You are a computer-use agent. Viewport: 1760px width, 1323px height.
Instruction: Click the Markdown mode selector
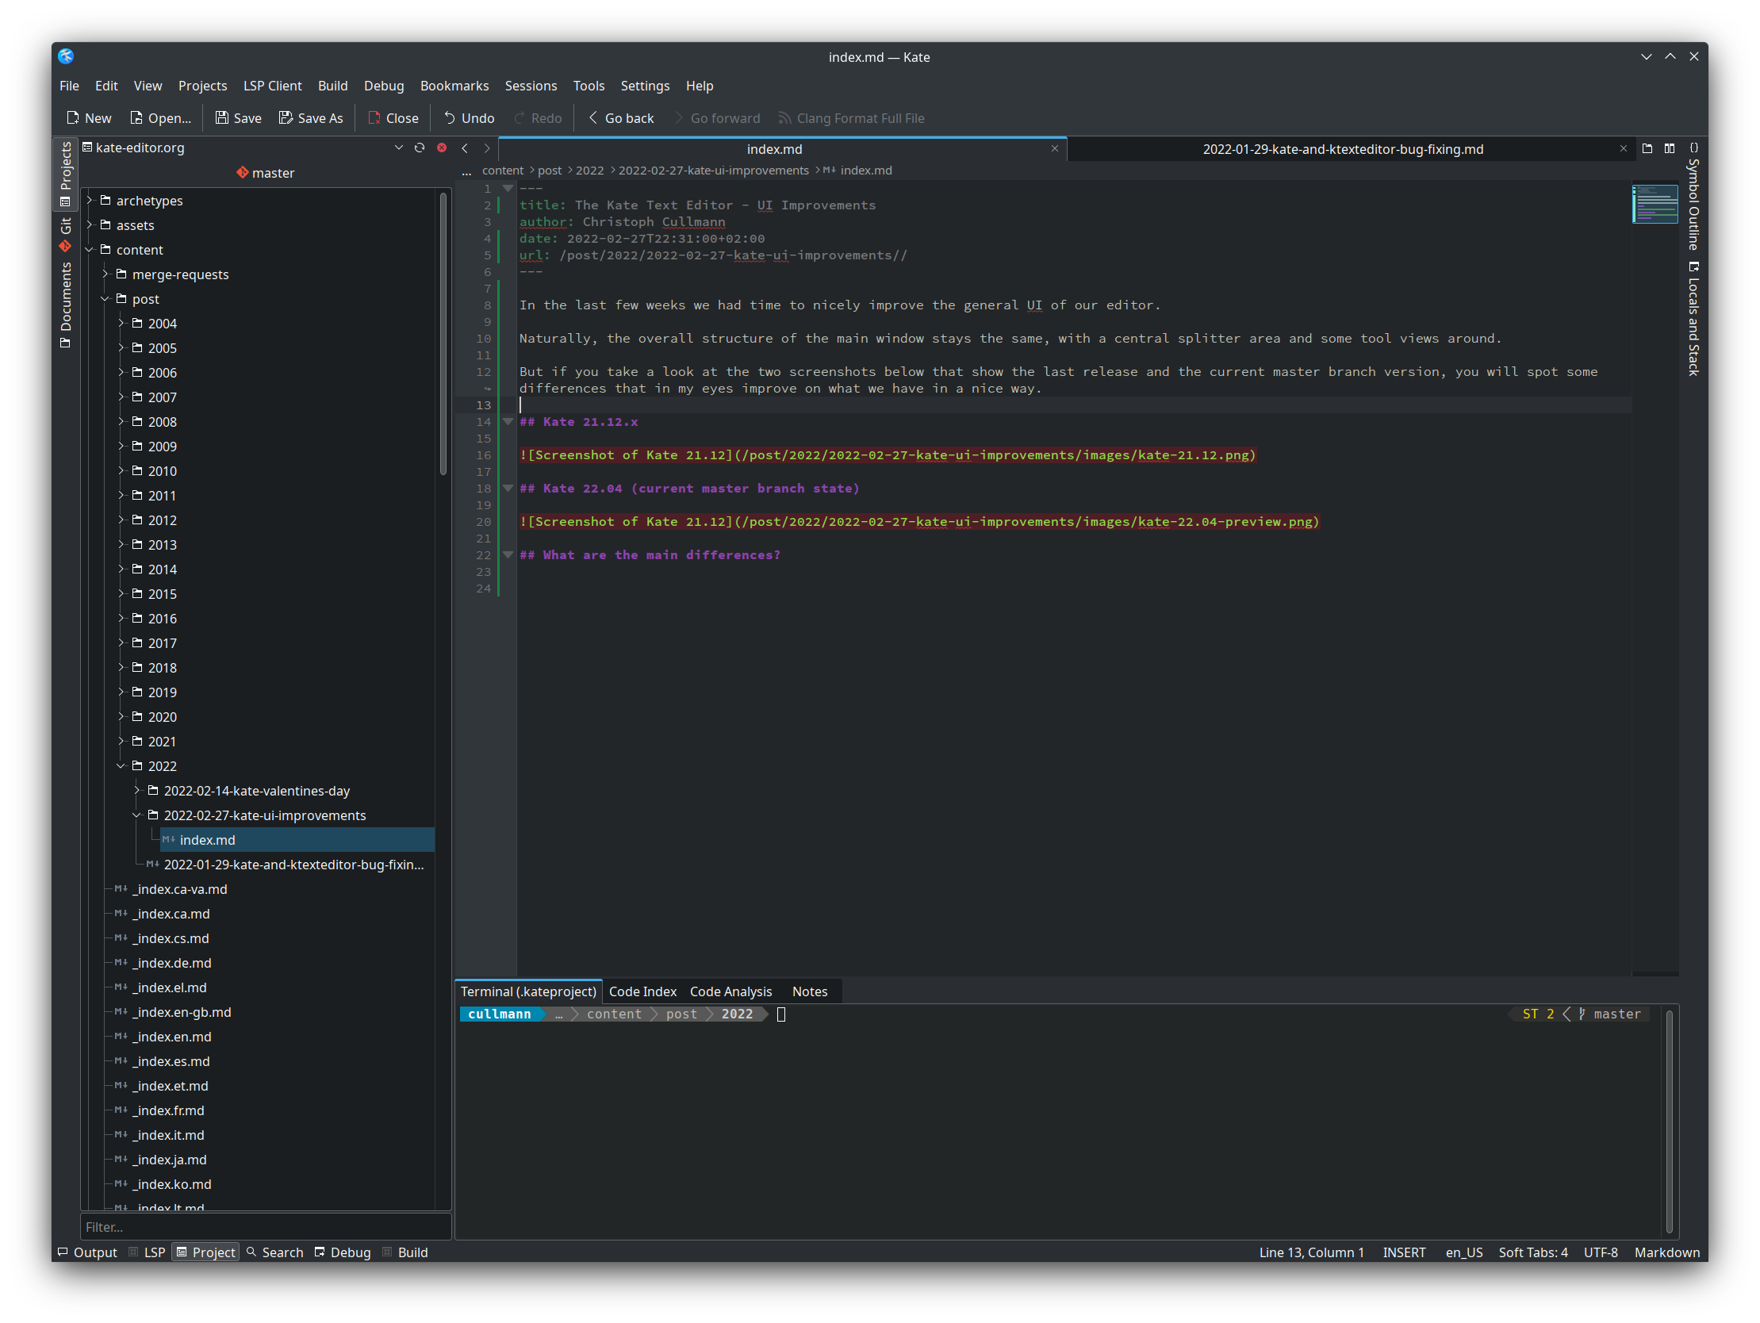coord(1667,1252)
